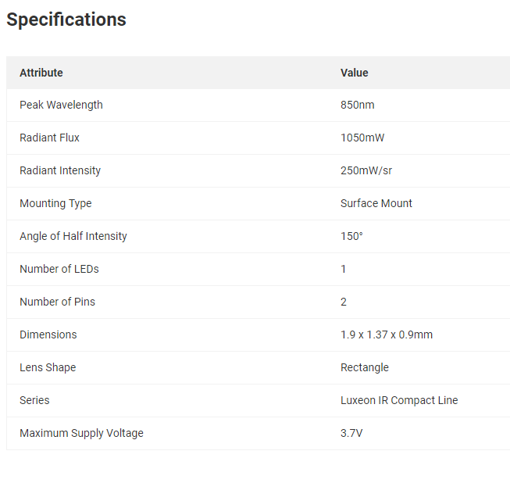510x483 pixels.
Task: Click the Specifications heading
Action: click(x=66, y=20)
